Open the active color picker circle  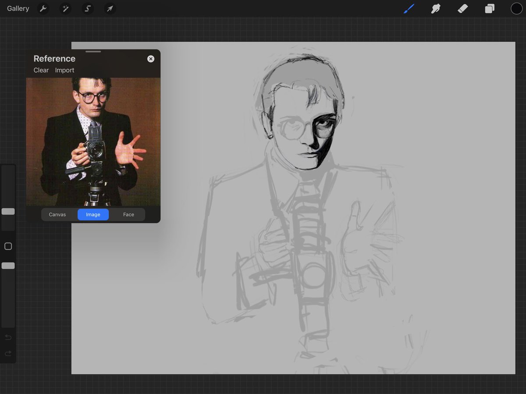point(516,8)
